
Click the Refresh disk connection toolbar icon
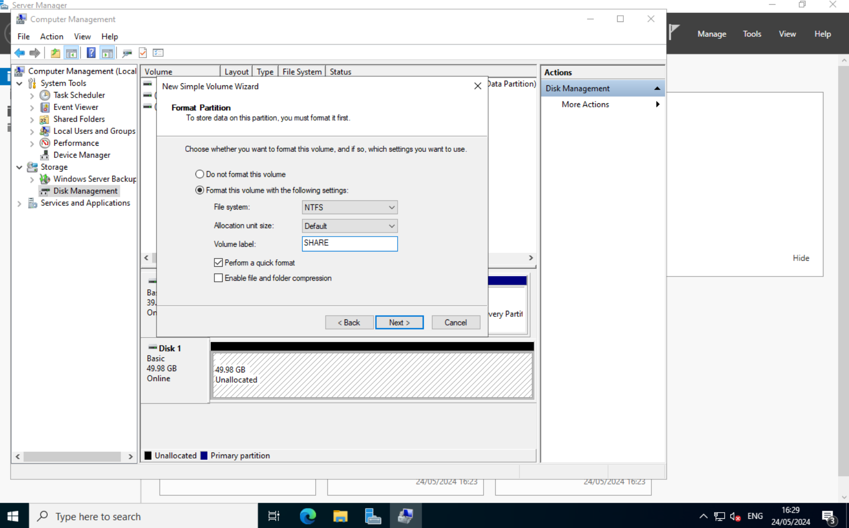127,53
